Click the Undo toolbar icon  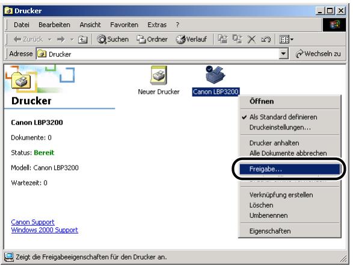point(266,39)
